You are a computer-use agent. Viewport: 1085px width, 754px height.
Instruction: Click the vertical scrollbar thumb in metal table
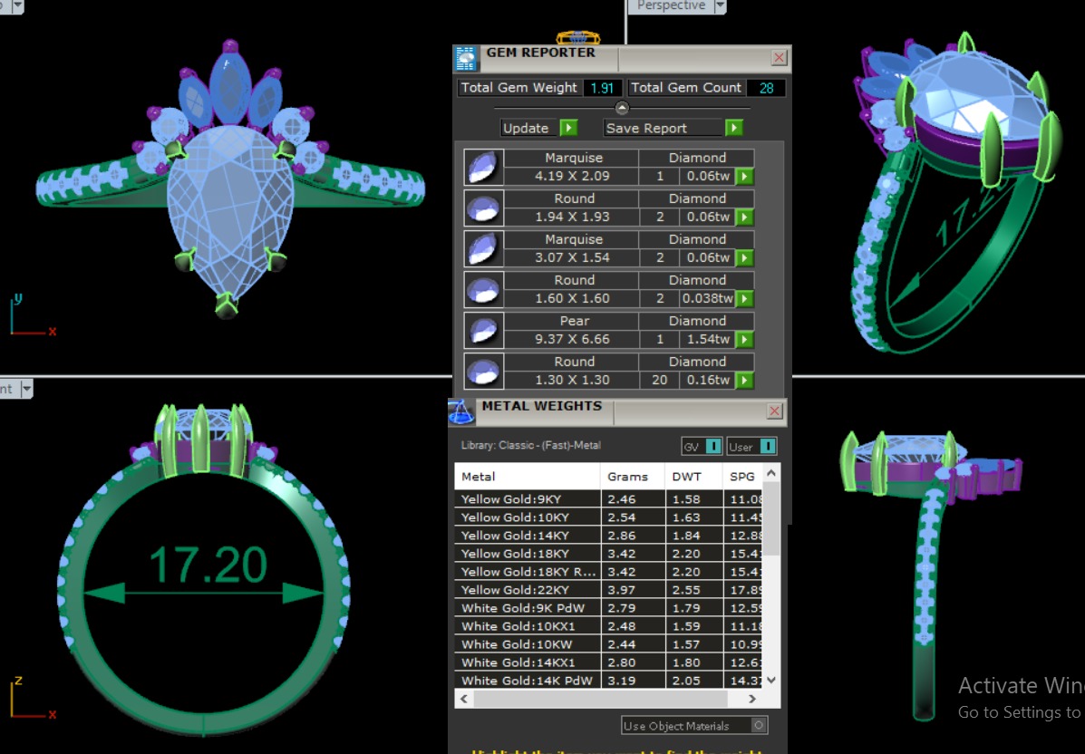(x=770, y=519)
